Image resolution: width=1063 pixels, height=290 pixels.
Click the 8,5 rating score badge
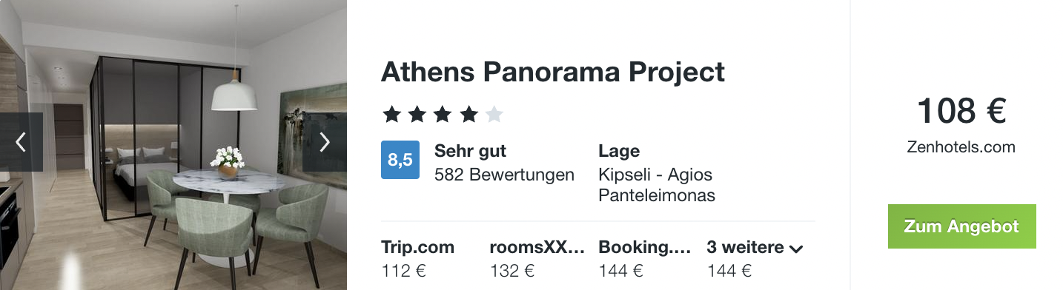coord(400,160)
